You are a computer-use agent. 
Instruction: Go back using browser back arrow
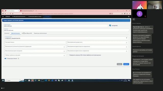pyautogui.click(x=5, y=13)
